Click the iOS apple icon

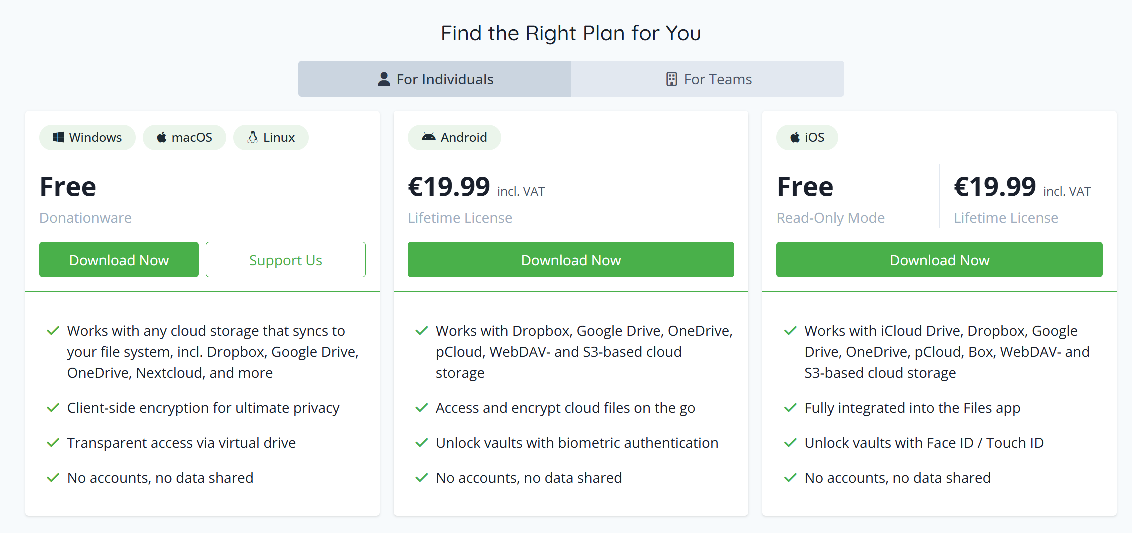point(795,137)
